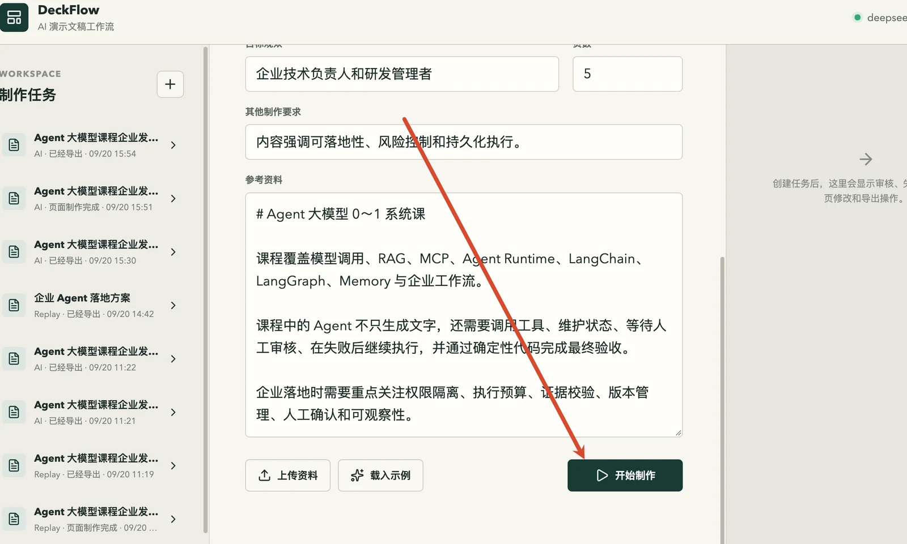Click the sidebar task list scrollbar
The image size is (907, 544).
pyautogui.click(x=205, y=289)
